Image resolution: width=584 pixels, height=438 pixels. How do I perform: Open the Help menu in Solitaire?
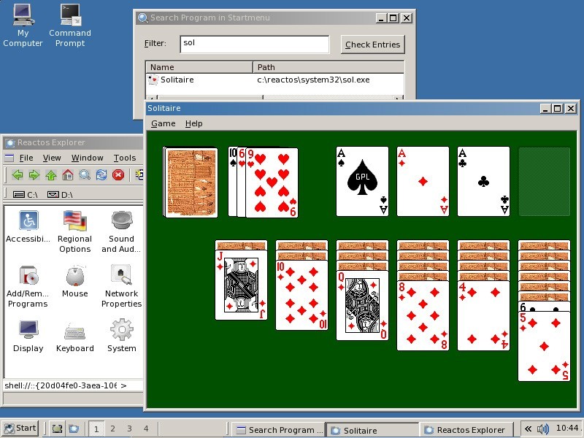[193, 123]
